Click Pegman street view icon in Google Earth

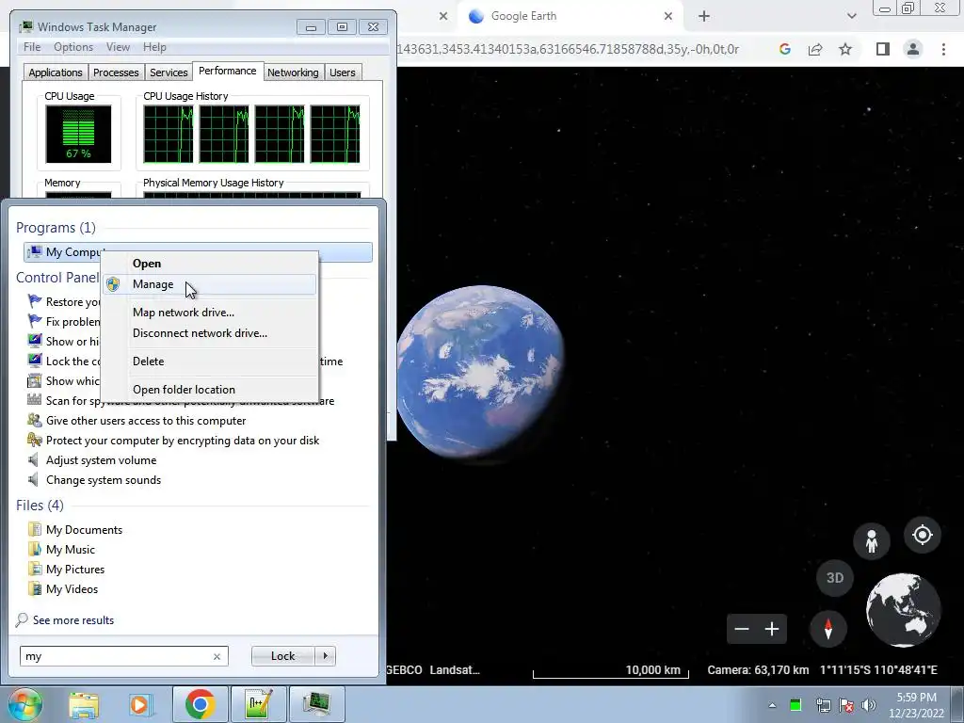pyautogui.click(x=871, y=541)
